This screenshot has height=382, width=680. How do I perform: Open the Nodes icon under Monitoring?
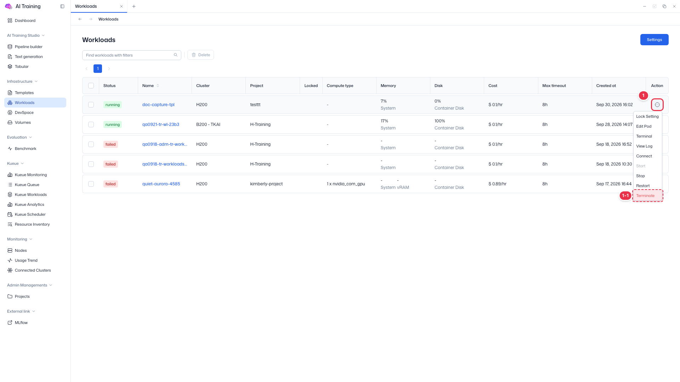[10, 250]
